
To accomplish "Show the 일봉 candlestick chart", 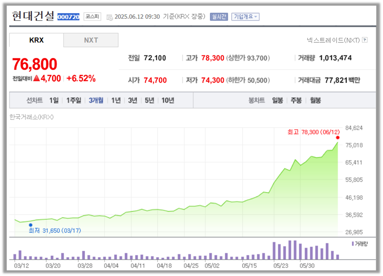I will (277, 100).
